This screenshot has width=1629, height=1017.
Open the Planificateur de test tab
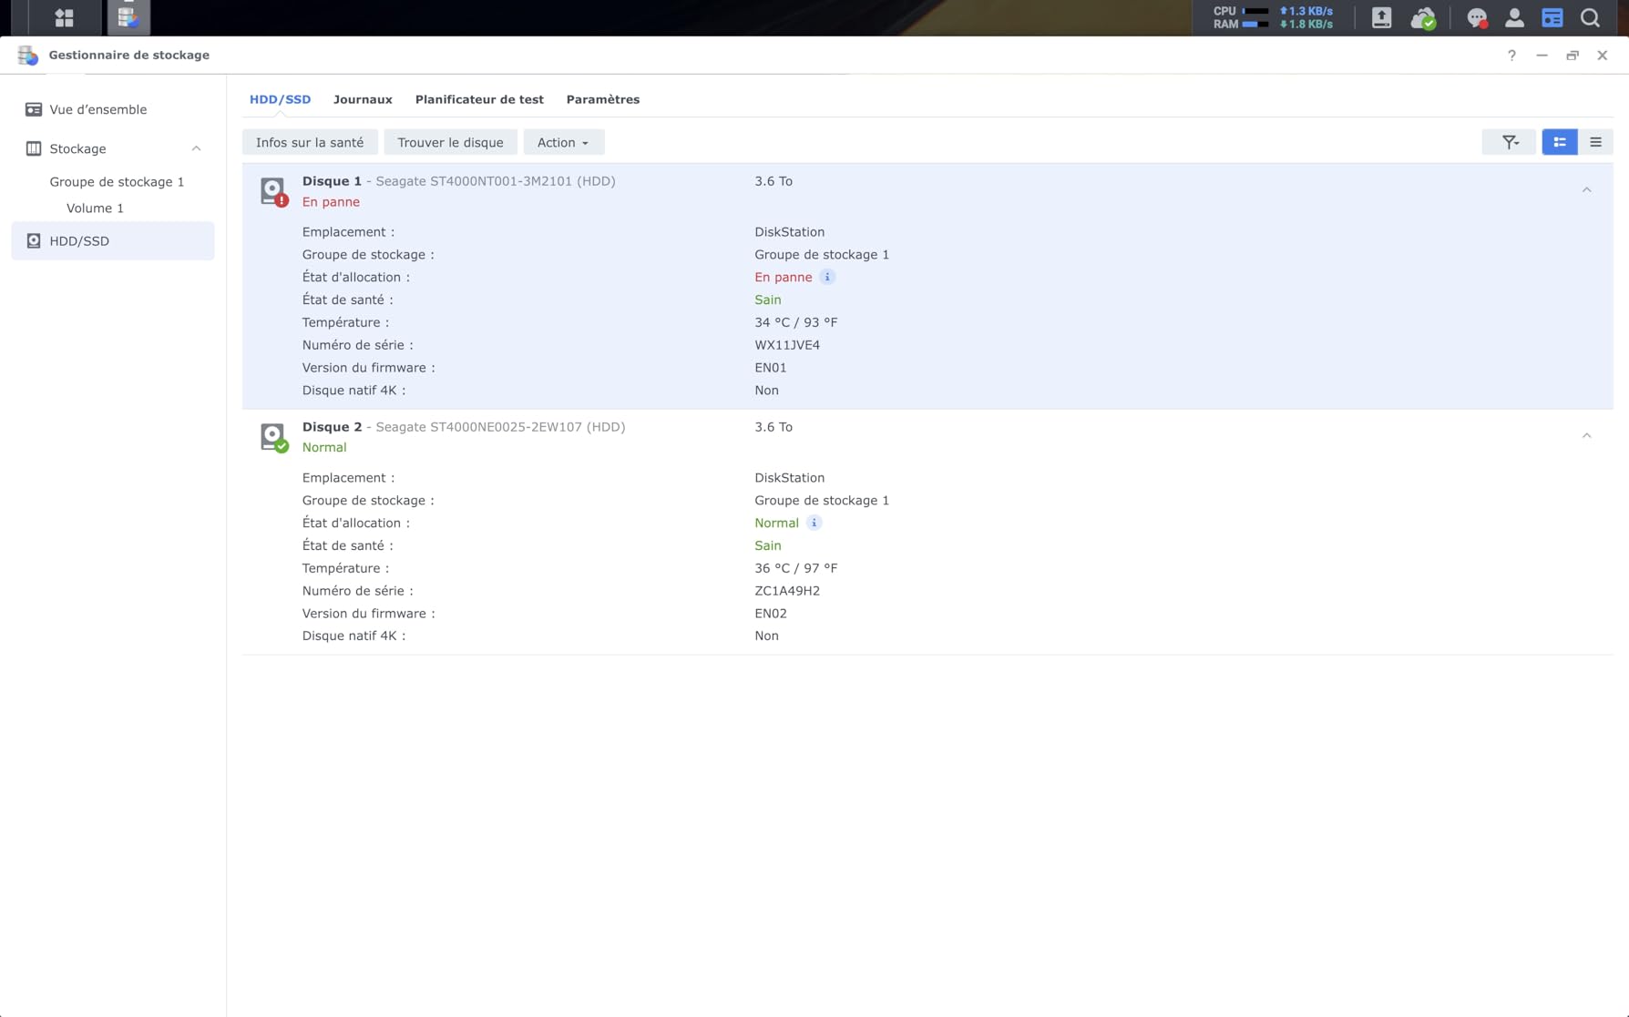tap(479, 99)
